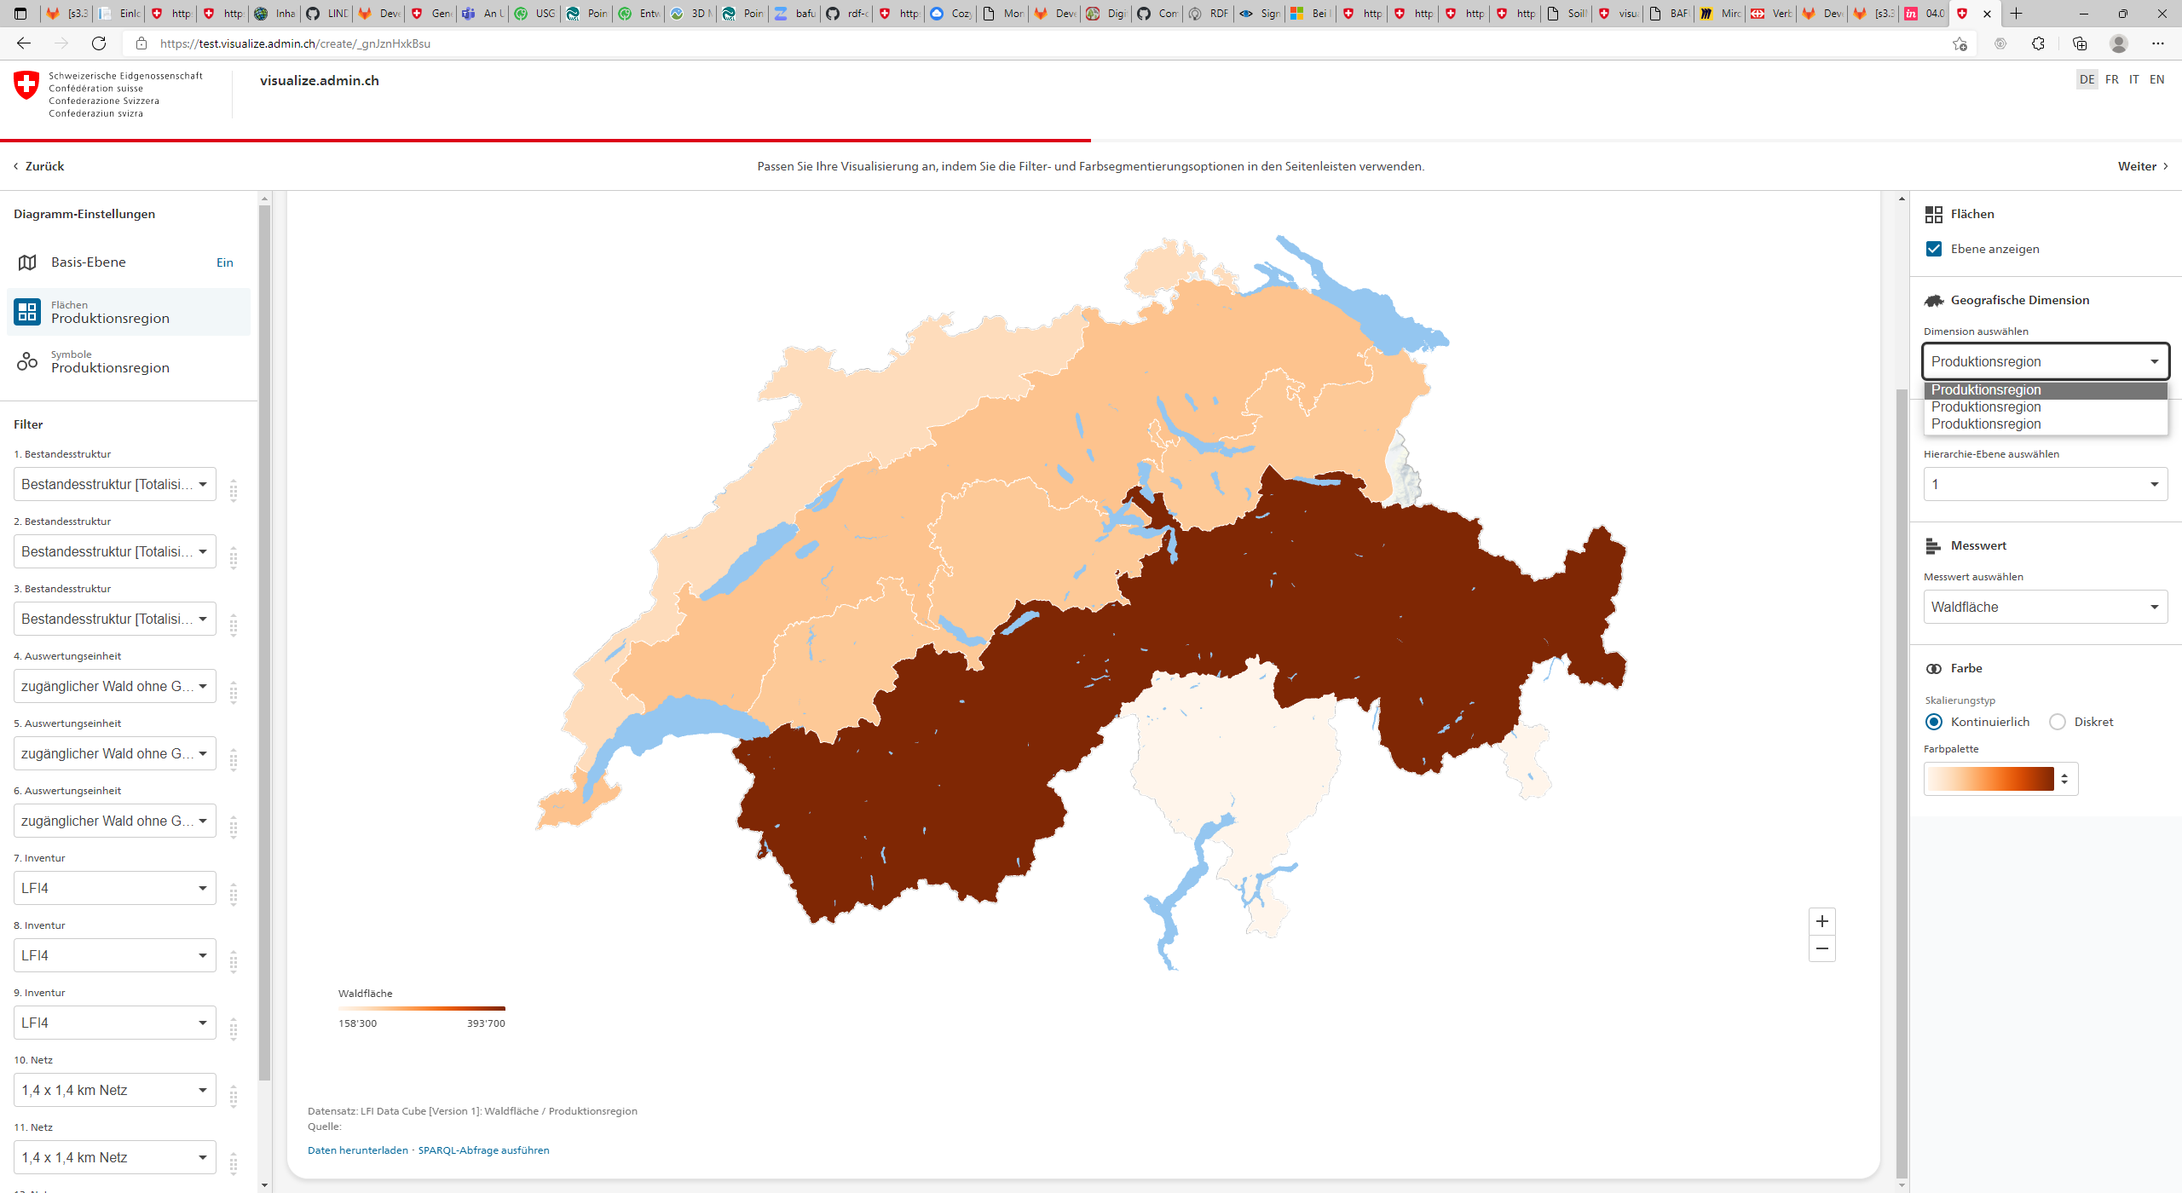The height and width of the screenshot is (1193, 2182).
Task: Select the Basis-Ebene map icon
Action: (26, 262)
